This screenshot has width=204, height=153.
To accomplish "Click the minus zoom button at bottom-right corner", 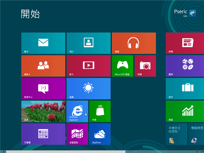I will pos(202,152).
